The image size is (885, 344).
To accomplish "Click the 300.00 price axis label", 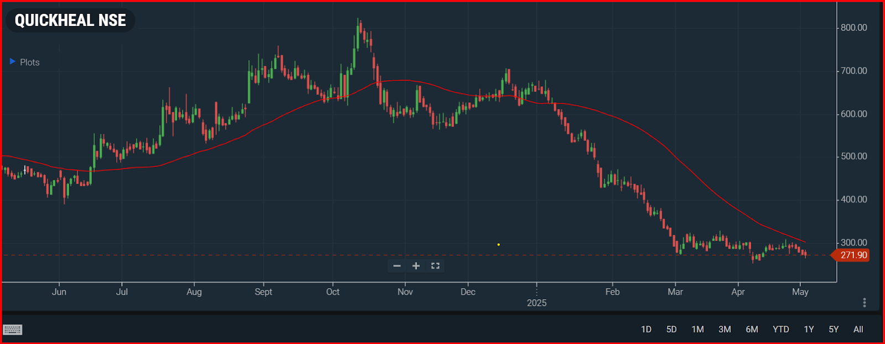I will 854,243.
